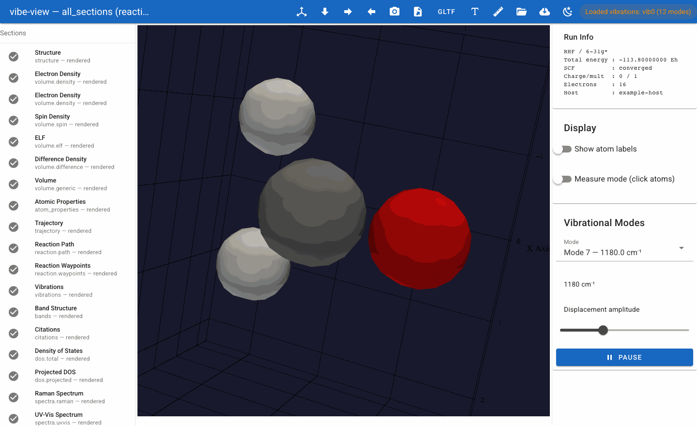This screenshot has height=426, width=697.
Task: Export the scene with the GLTF button
Action: tap(446, 12)
